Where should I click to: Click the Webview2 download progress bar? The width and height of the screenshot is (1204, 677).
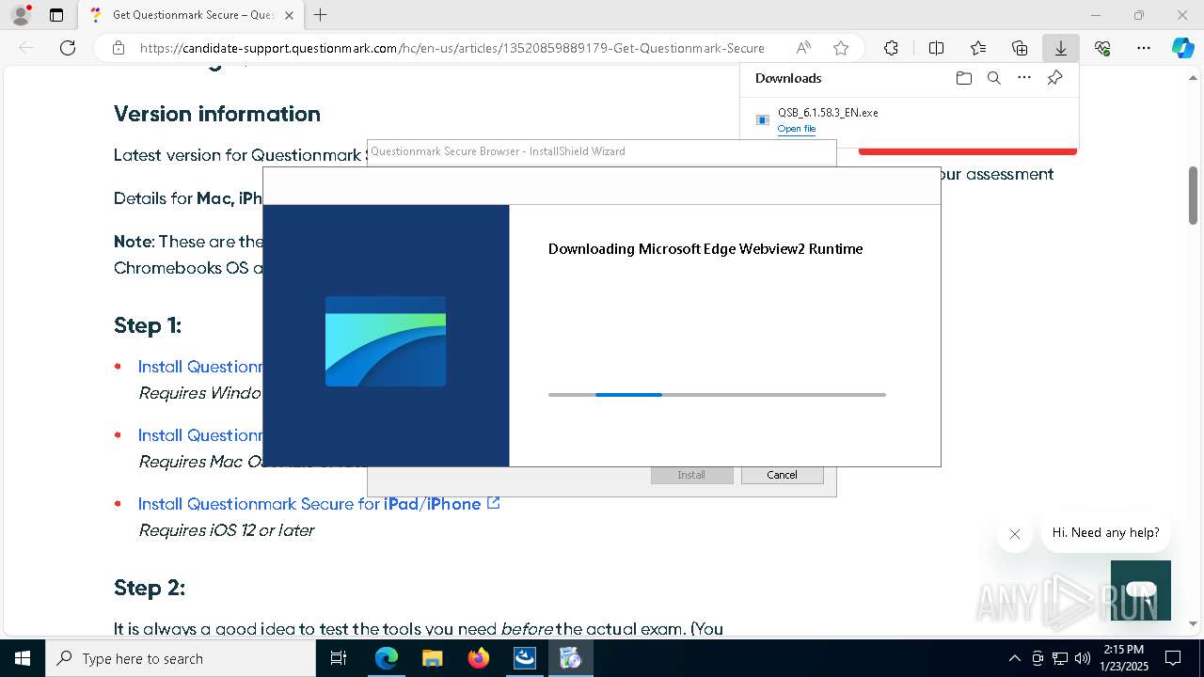[717, 395]
